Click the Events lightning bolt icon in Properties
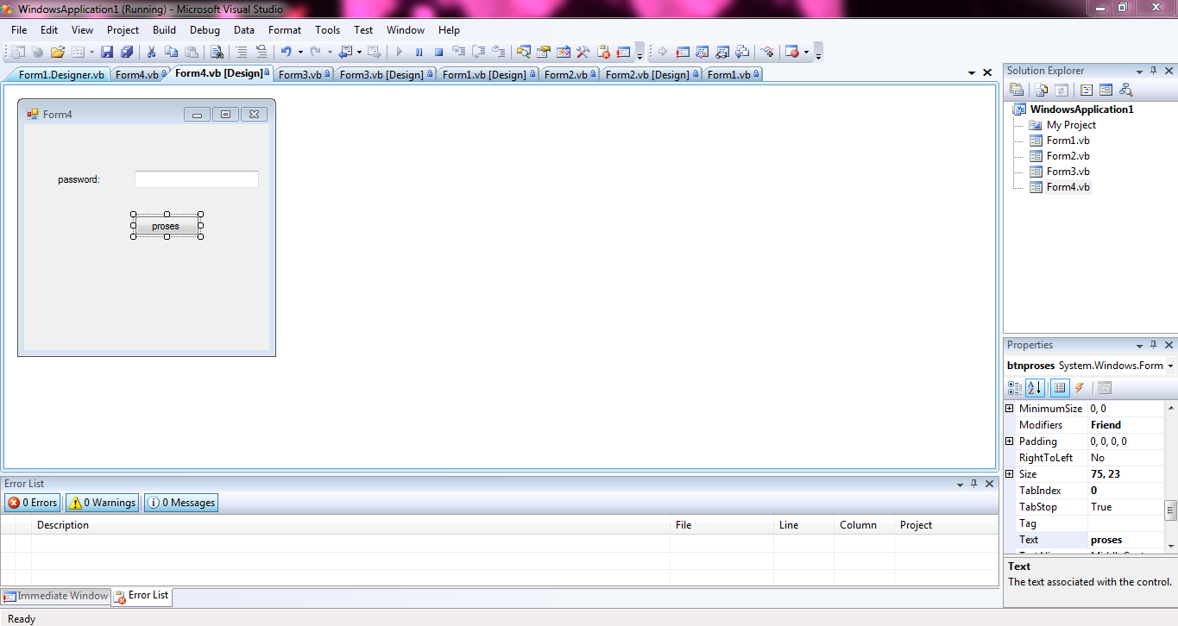This screenshot has width=1178, height=626. coord(1080,388)
